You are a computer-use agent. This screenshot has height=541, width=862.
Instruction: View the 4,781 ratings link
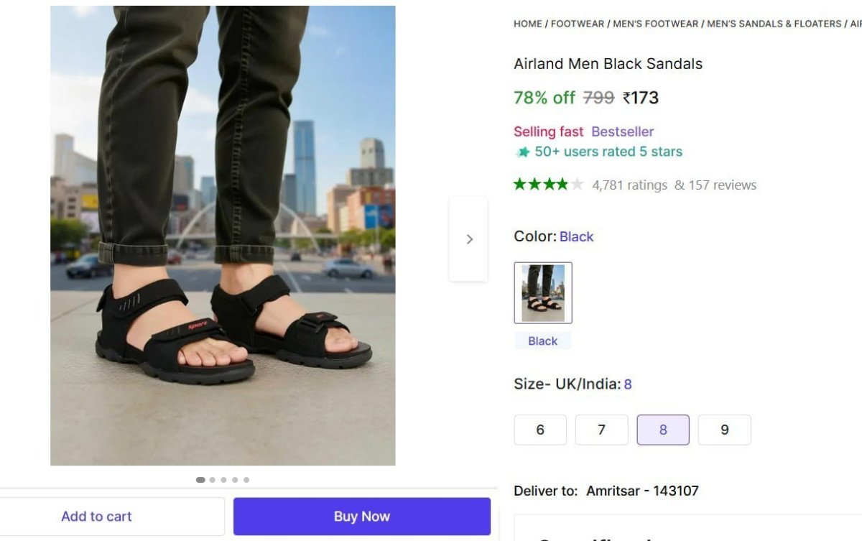click(x=629, y=185)
